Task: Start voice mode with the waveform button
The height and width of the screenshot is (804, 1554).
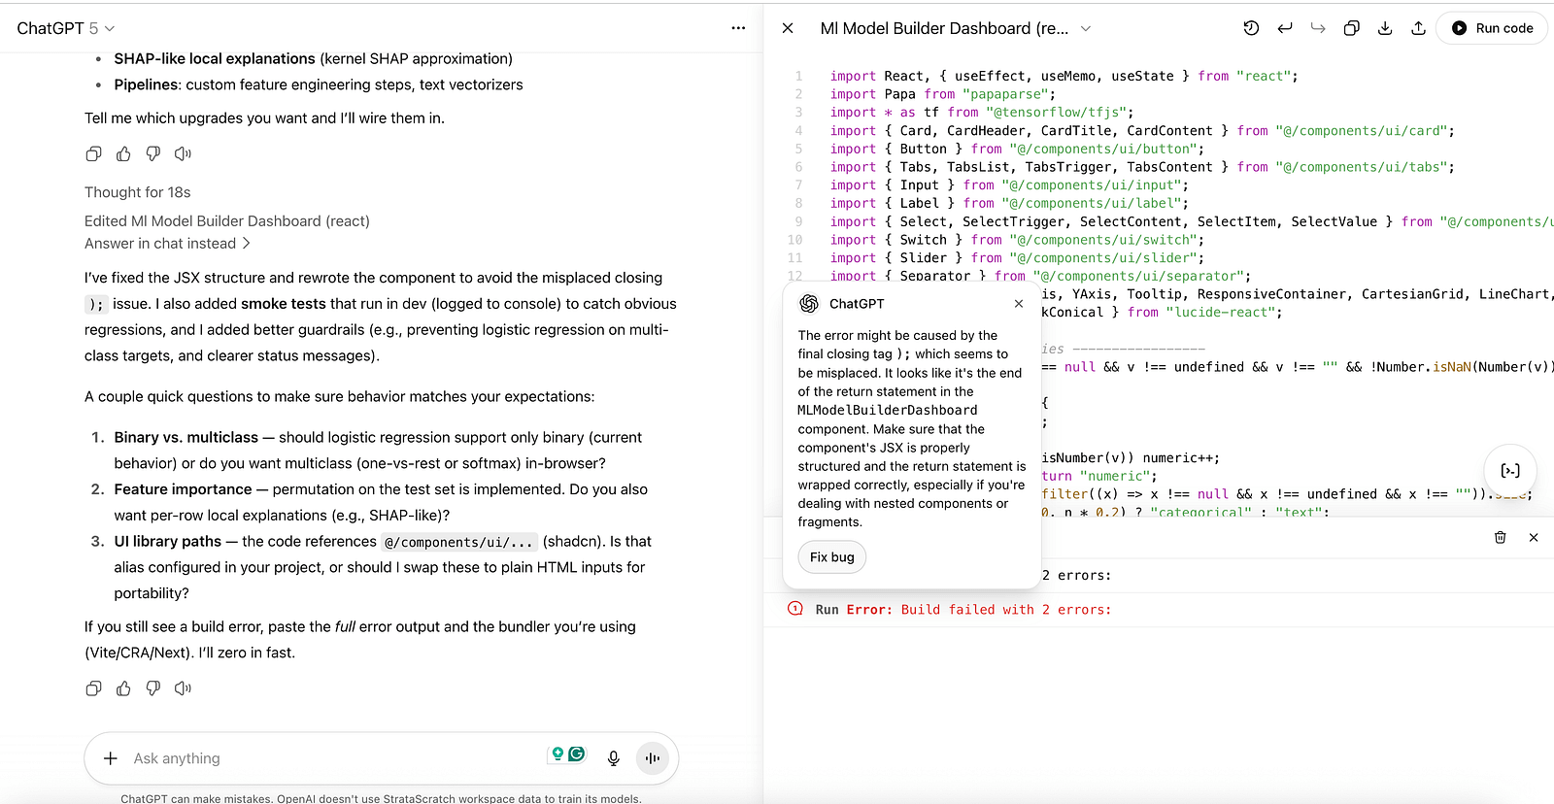Action: (653, 758)
